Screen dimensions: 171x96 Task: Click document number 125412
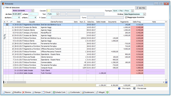point(84,38)
